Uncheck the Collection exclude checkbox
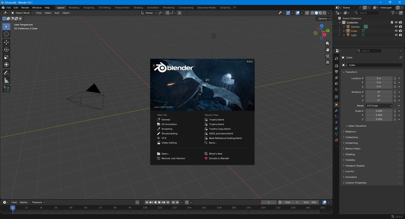 pos(392,22)
